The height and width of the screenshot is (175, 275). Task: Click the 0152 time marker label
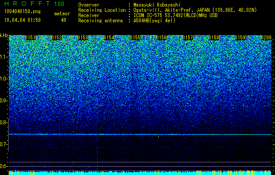[x=56, y=38]
